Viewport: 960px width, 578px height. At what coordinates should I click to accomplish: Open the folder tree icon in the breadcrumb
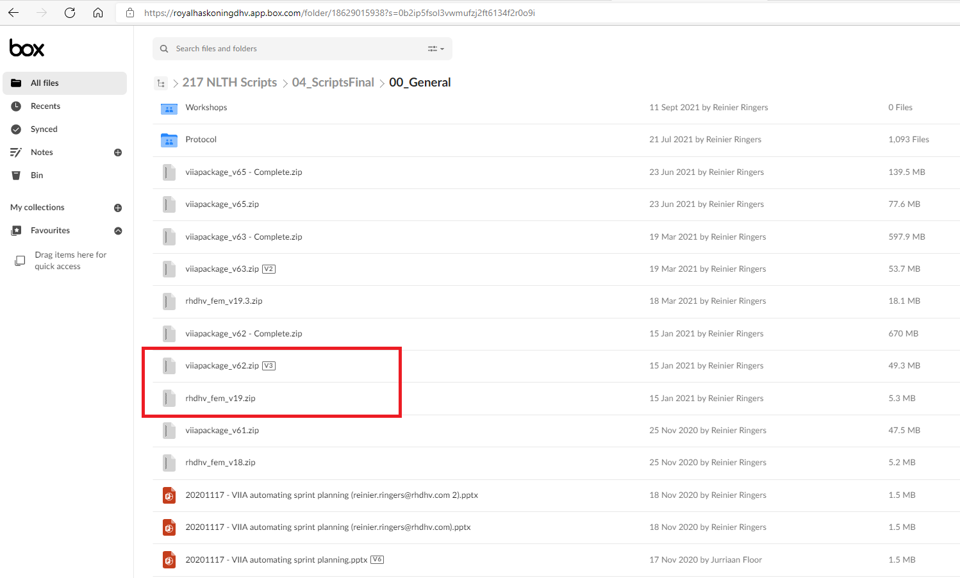(x=161, y=83)
